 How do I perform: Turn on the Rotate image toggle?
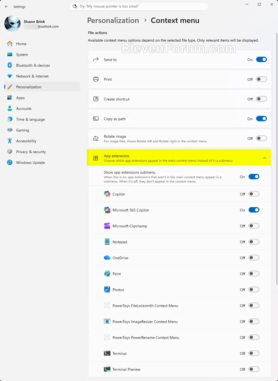(x=261, y=138)
